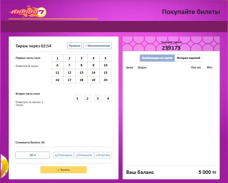
Task: Pick number 14 in the grid
Action: pos(94,73)
